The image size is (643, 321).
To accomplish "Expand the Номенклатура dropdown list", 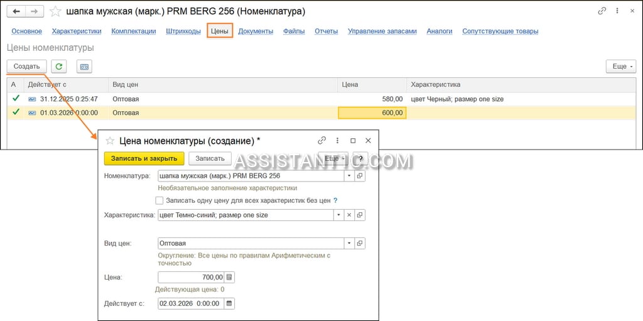I will pos(349,176).
